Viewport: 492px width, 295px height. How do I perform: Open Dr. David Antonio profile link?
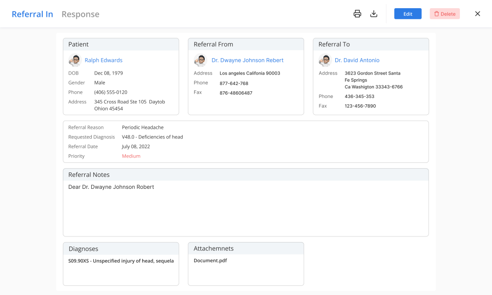[357, 61]
